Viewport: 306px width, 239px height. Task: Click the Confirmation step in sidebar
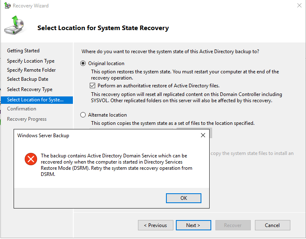click(x=21, y=109)
